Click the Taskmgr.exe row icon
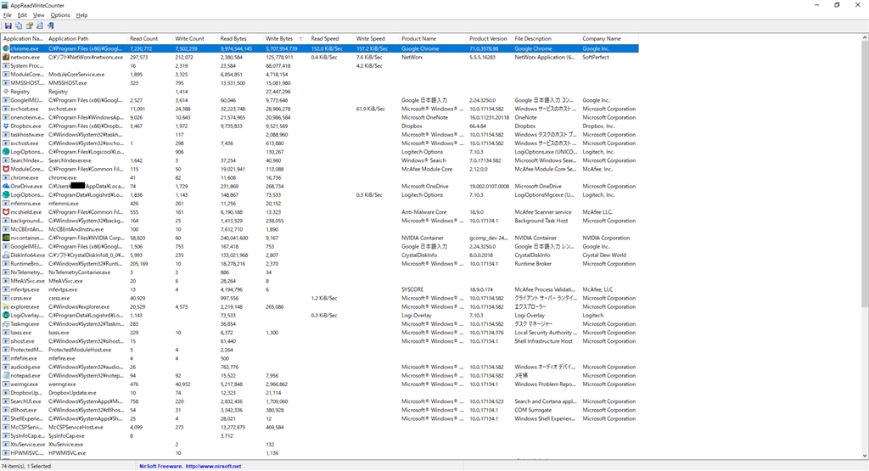This screenshot has width=869, height=471. click(6, 323)
